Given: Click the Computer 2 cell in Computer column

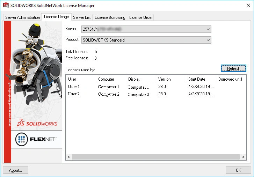Looking at the screenshot, I should pyautogui.click(x=109, y=94).
